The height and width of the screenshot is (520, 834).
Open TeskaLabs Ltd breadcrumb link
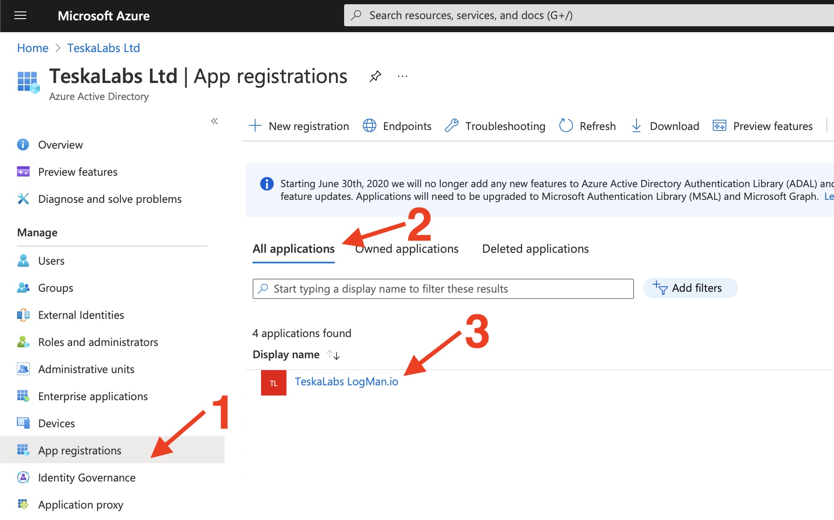click(x=103, y=48)
